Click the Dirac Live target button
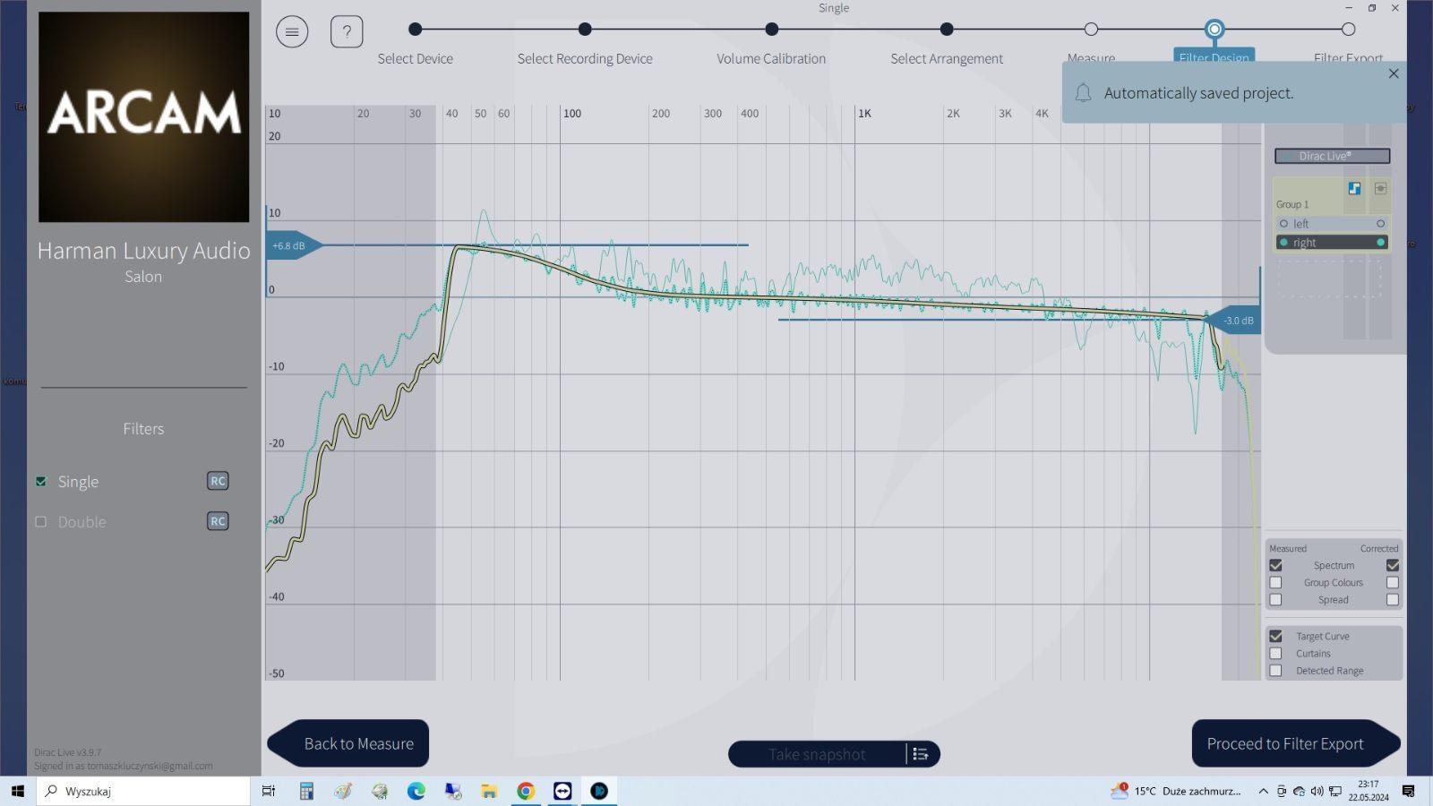 click(1332, 156)
